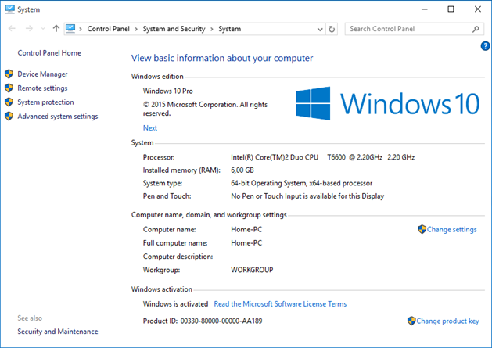Click the Windows 10 Pro edition text
The image size is (492, 348).
point(168,91)
